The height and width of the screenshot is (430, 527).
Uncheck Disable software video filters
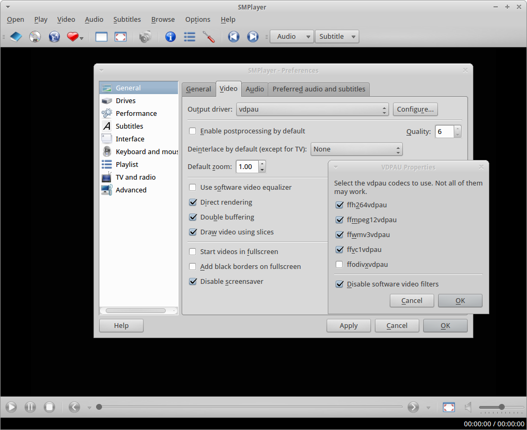click(339, 284)
